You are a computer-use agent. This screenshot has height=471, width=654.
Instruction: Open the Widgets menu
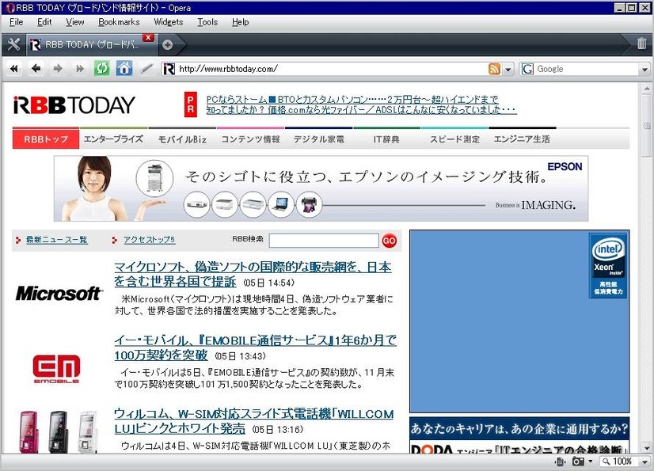[x=169, y=21]
